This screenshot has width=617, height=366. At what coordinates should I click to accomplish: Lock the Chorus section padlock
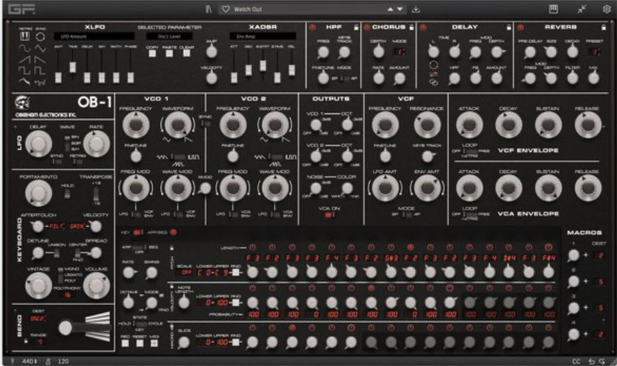[411, 27]
